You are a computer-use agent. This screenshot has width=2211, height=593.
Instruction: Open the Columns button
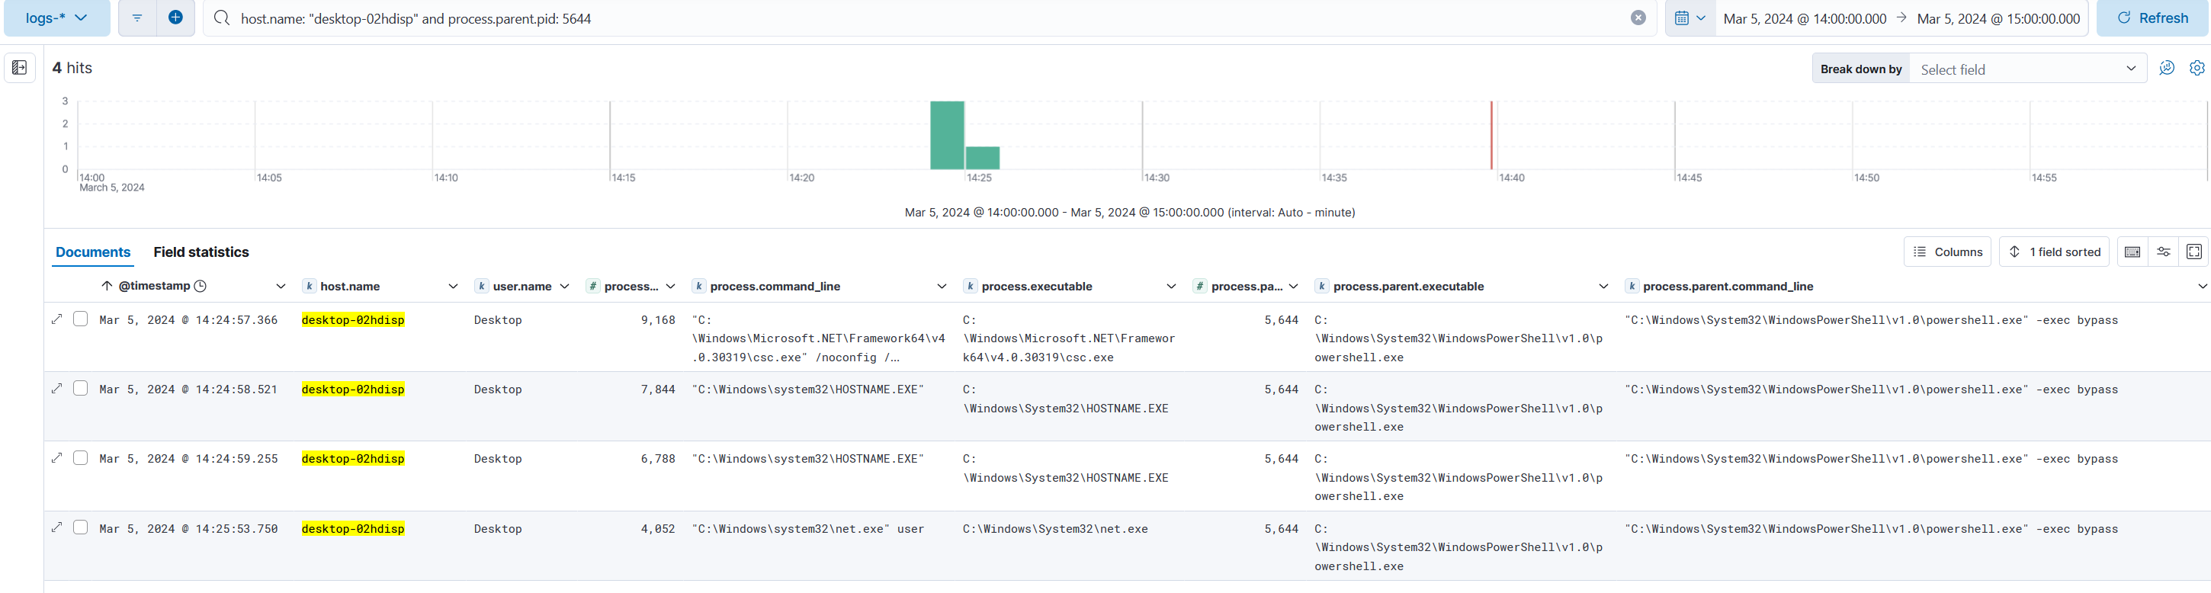(x=1946, y=252)
